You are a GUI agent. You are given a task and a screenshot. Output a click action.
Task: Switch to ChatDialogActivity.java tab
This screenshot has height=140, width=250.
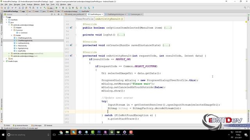(116, 14)
